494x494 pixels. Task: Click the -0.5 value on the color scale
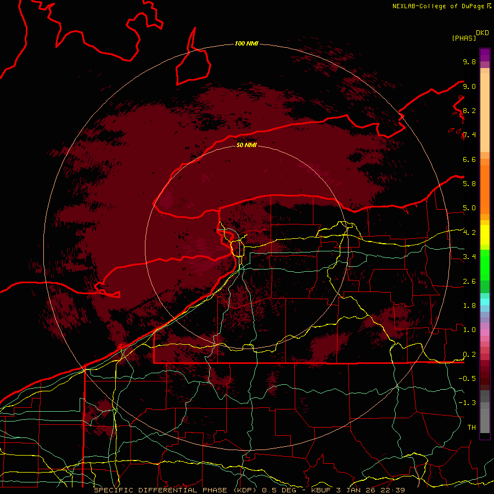click(467, 378)
